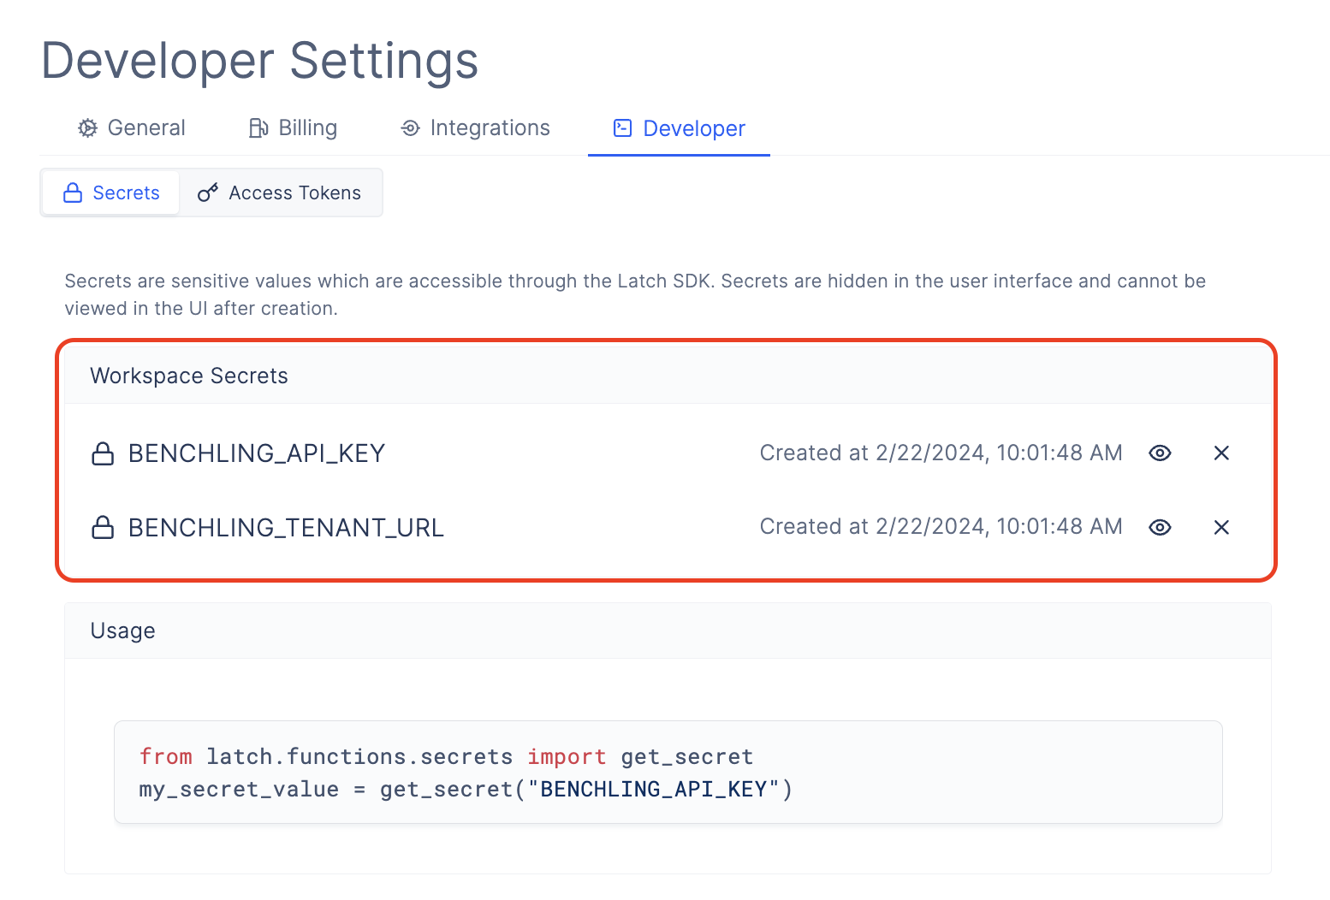The image size is (1330, 900).
Task: Switch to the Integrations tab
Action: click(475, 128)
